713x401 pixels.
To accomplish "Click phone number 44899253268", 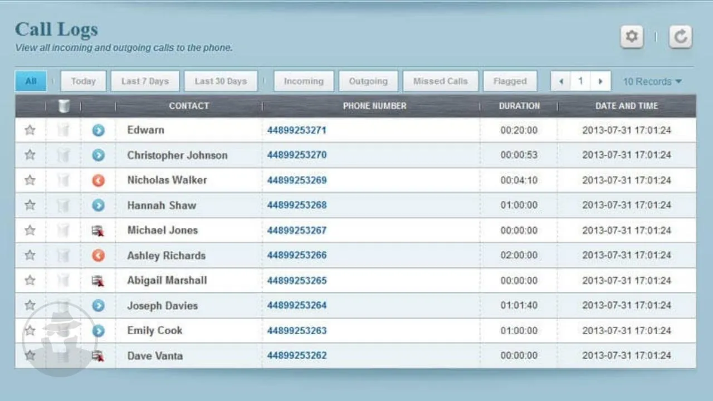I will pyautogui.click(x=297, y=205).
